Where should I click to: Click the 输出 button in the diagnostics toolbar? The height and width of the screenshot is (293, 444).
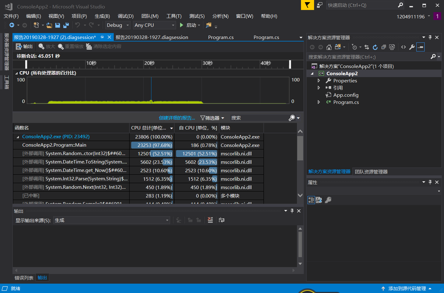pyautogui.click(x=24, y=46)
